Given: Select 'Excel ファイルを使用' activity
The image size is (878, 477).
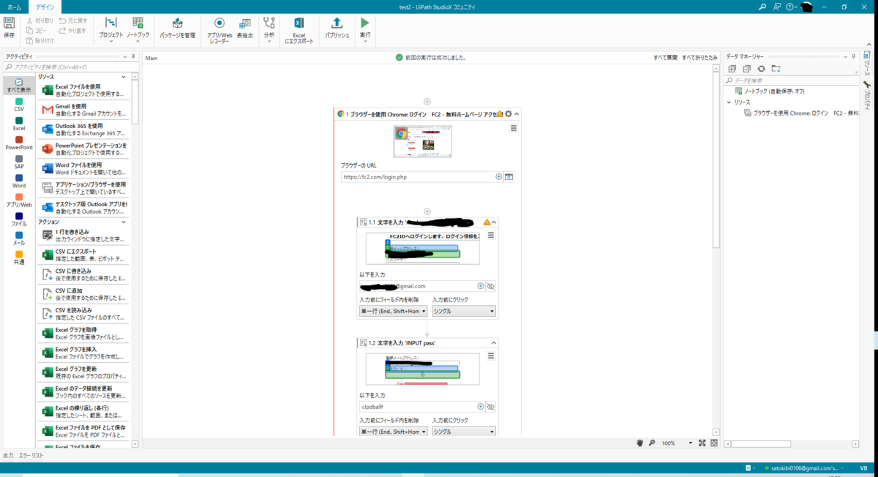Looking at the screenshot, I should pos(83,90).
